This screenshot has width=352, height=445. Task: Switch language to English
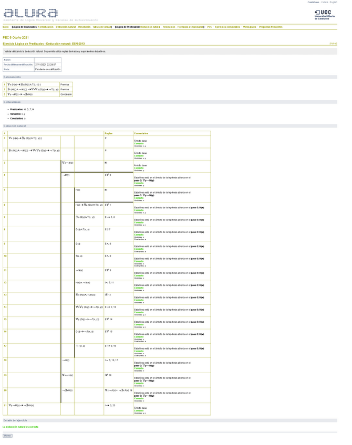(x=334, y=2)
